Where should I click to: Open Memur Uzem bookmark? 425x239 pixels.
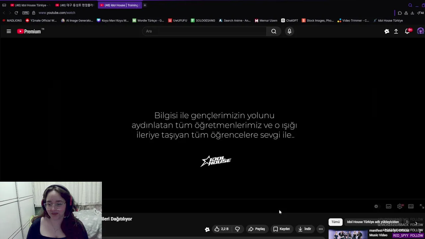pyautogui.click(x=266, y=21)
